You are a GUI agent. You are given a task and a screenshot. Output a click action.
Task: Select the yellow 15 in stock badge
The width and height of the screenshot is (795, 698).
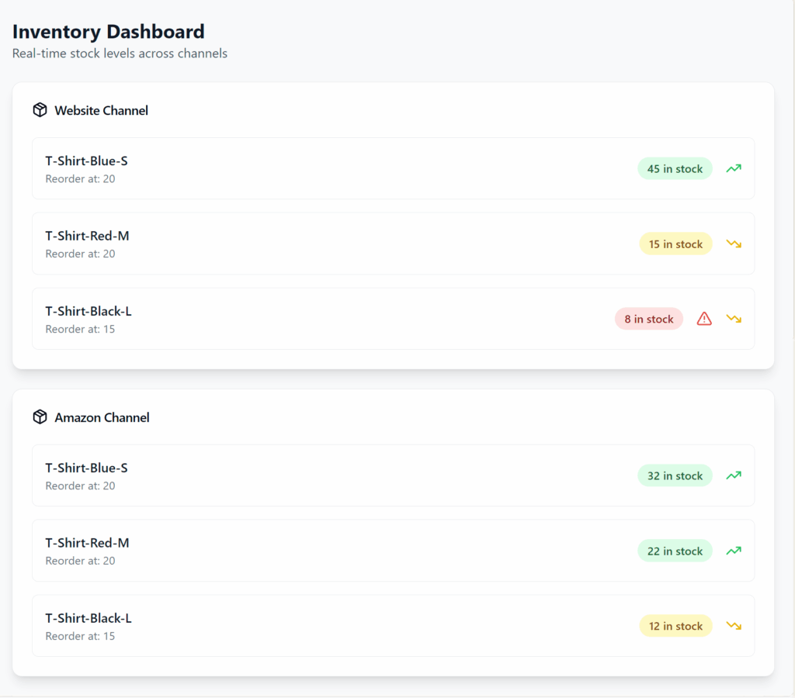coord(675,244)
